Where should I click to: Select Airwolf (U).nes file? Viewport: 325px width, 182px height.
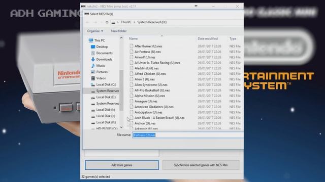click(x=145, y=57)
